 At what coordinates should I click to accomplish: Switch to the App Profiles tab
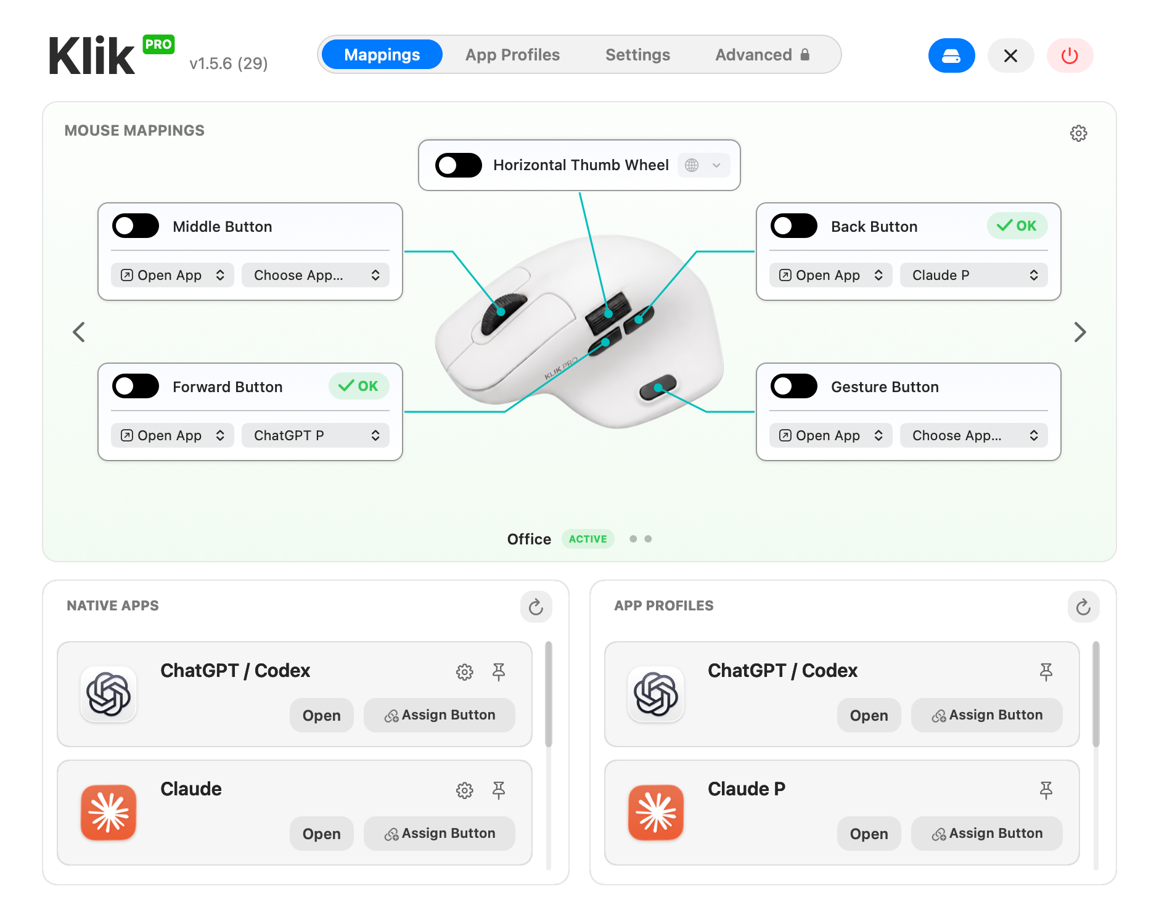click(512, 55)
